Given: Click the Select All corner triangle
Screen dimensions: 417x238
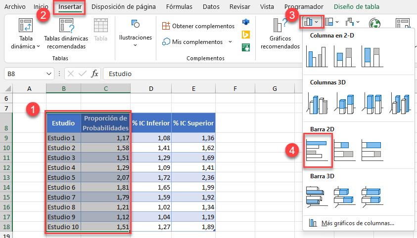Looking at the screenshot, I should (x=8, y=88).
